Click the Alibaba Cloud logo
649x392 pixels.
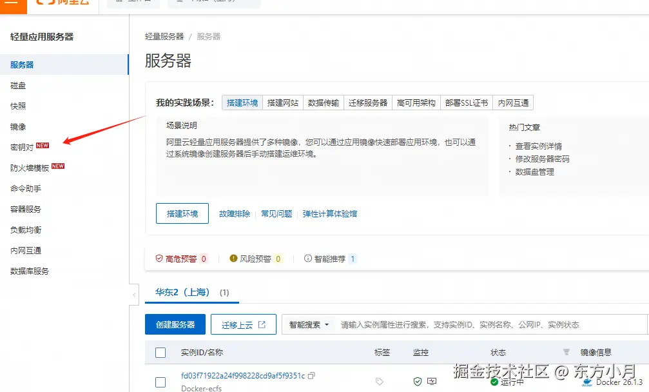coord(63,3)
